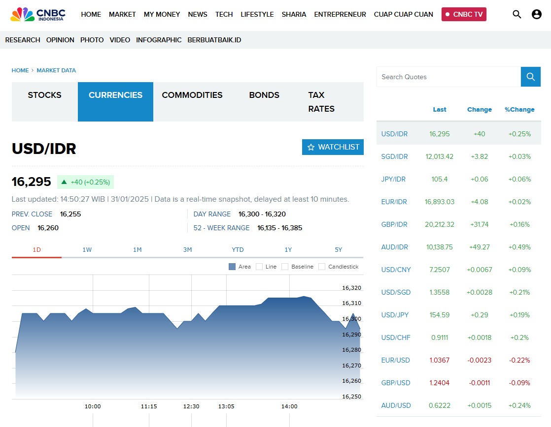This screenshot has height=427, width=551.
Task: Select the Area chart type swatch
Action: 232,267
